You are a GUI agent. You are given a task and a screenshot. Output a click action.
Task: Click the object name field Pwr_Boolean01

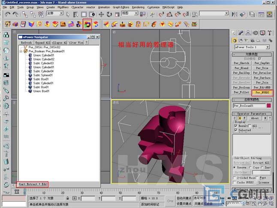click(x=249, y=106)
